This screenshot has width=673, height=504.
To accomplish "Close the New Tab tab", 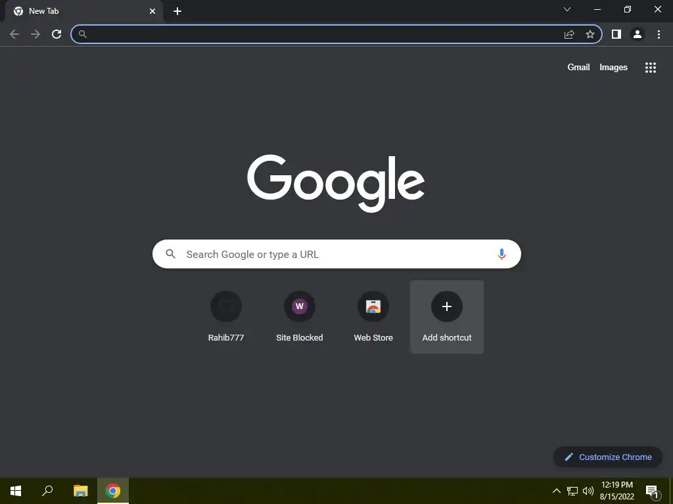I will click(x=152, y=11).
